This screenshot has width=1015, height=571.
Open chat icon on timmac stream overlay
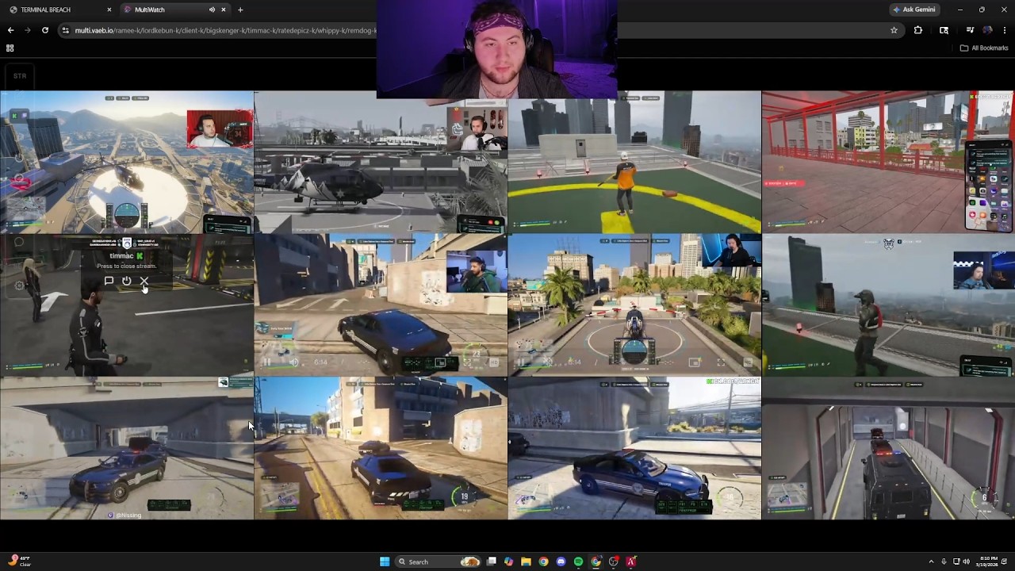(109, 281)
